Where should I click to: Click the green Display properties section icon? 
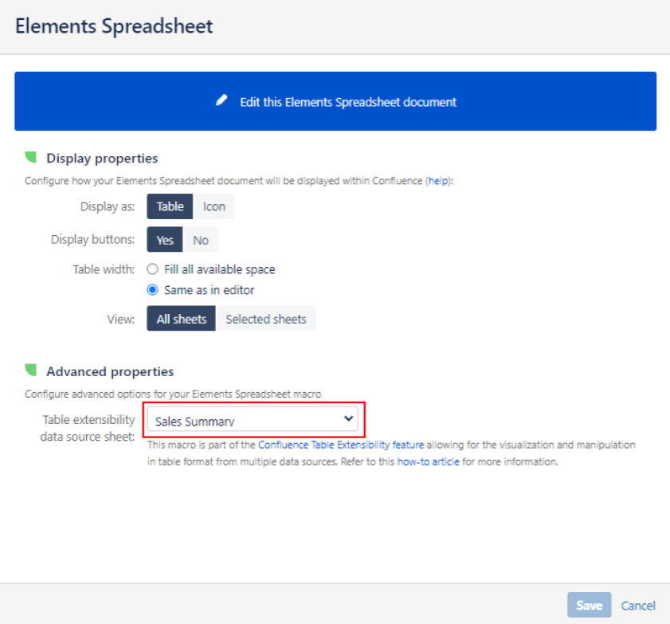[x=31, y=157]
